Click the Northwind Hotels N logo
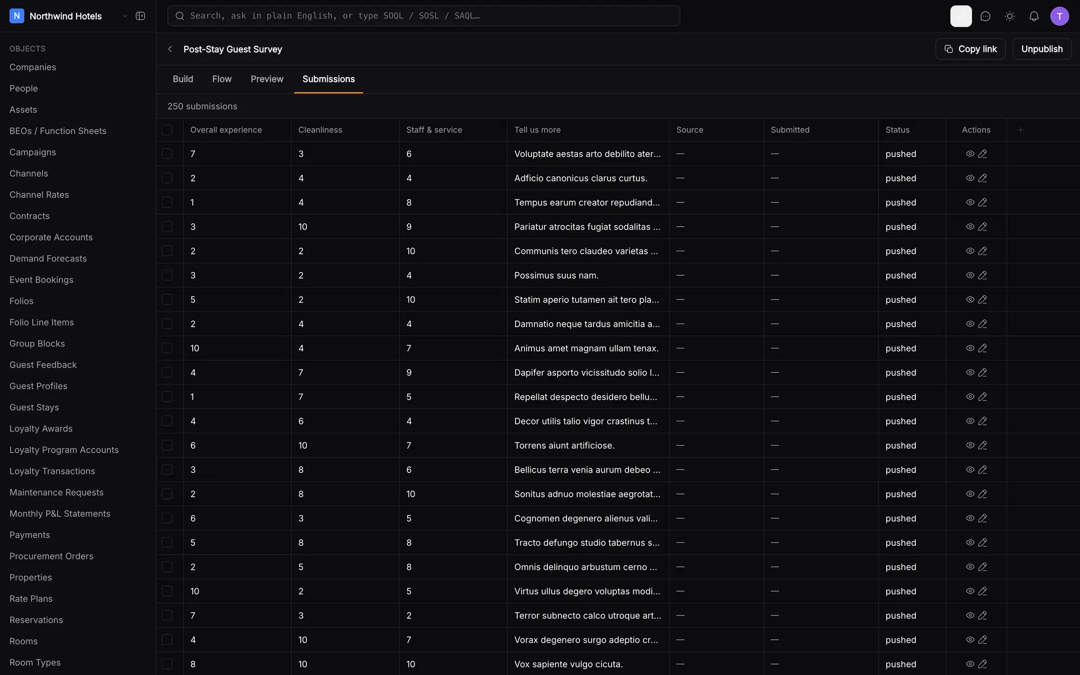The image size is (1080, 675). click(x=17, y=16)
